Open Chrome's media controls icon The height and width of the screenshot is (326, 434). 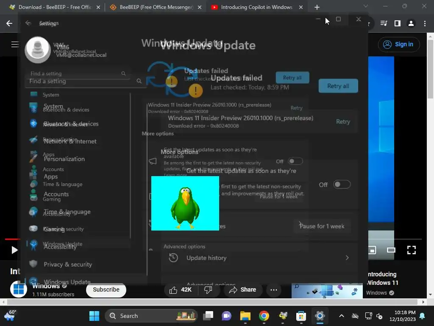point(384,23)
